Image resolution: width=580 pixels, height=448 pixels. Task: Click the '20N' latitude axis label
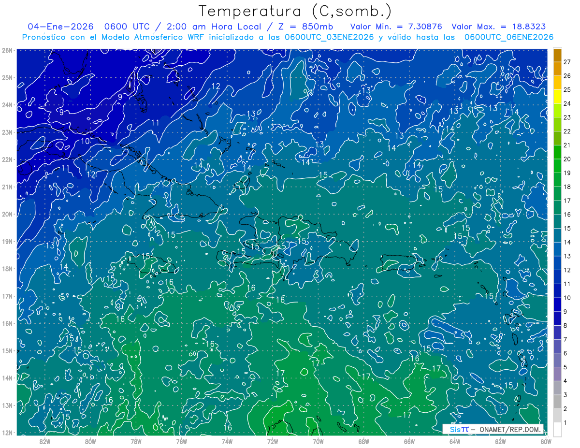(x=7, y=214)
